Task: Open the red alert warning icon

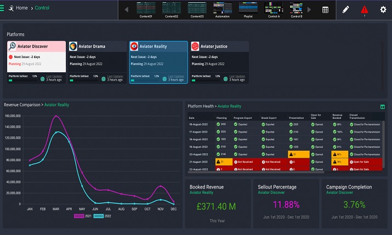Action: point(364,10)
